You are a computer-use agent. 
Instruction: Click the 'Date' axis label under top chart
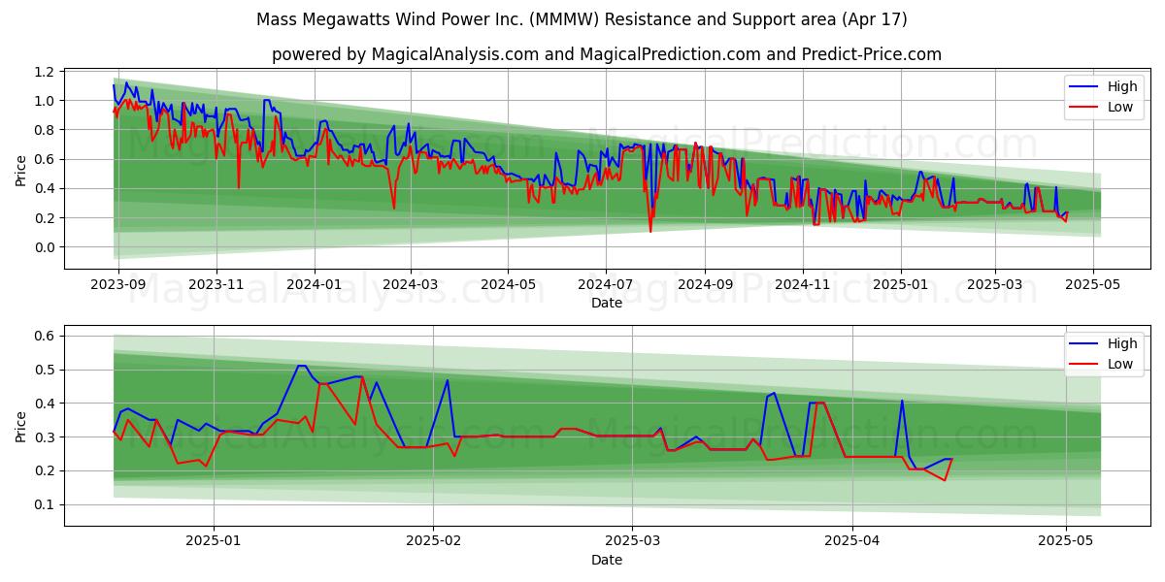click(607, 303)
